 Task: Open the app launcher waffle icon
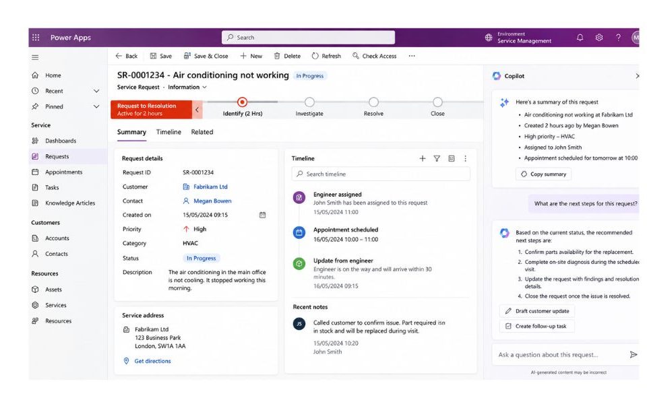click(36, 38)
